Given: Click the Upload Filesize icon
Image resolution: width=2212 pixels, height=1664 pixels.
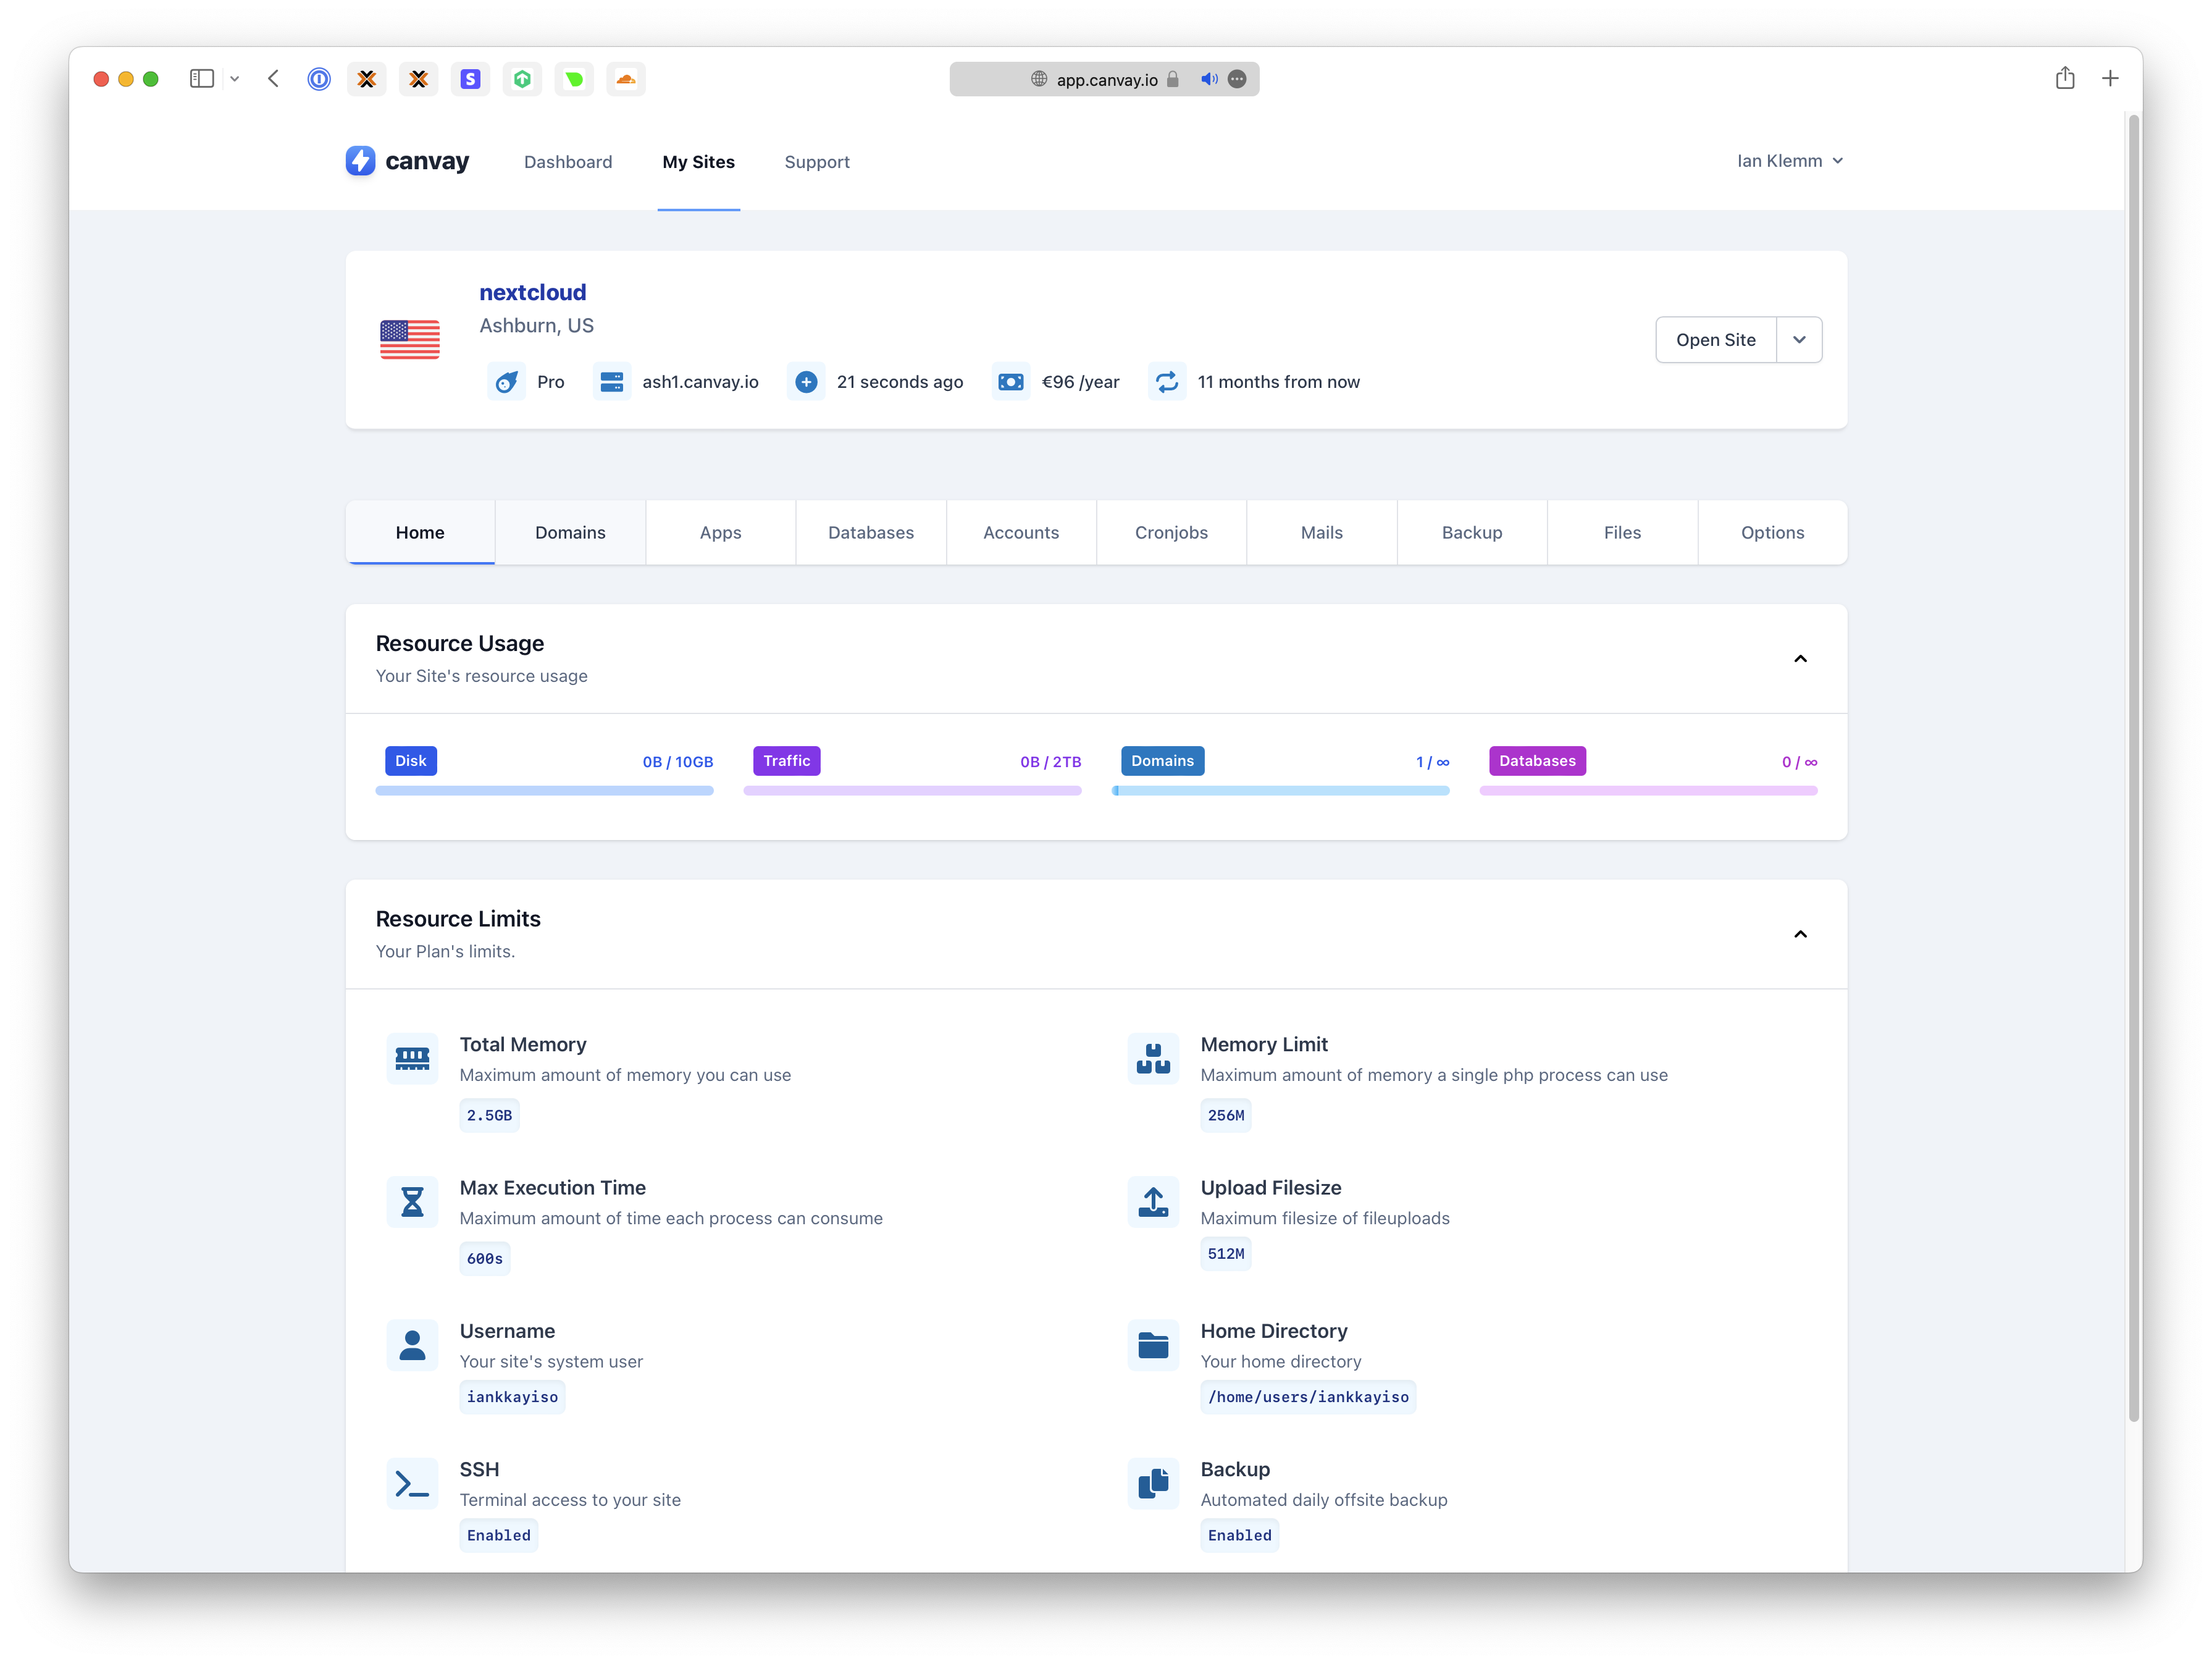Looking at the screenshot, I should pyautogui.click(x=1153, y=1202).
